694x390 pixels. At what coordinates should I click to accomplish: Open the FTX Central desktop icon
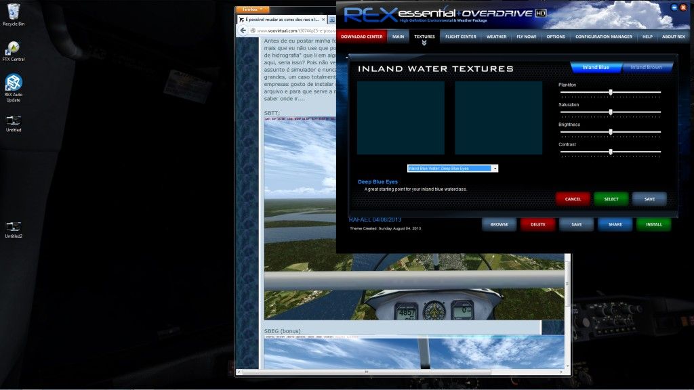(x=14, y=51)
